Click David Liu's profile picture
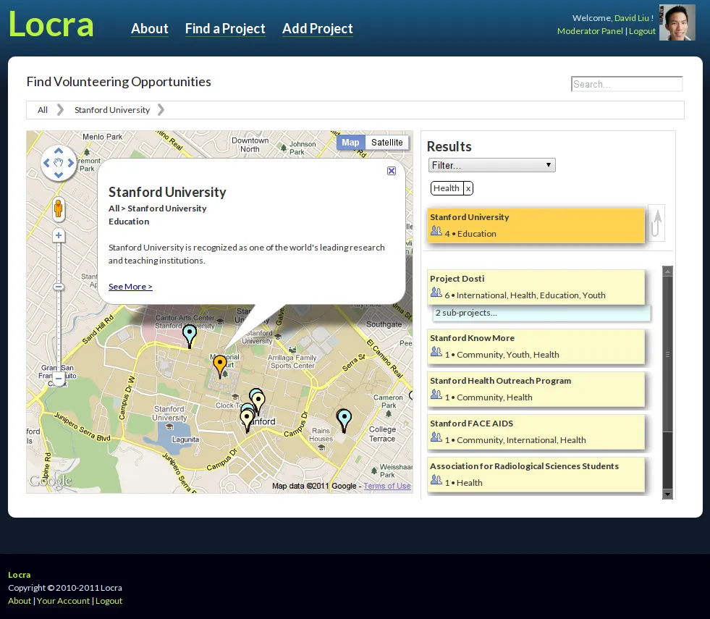The width and height of the screenshot is (710, 619). tap(677, 22)
